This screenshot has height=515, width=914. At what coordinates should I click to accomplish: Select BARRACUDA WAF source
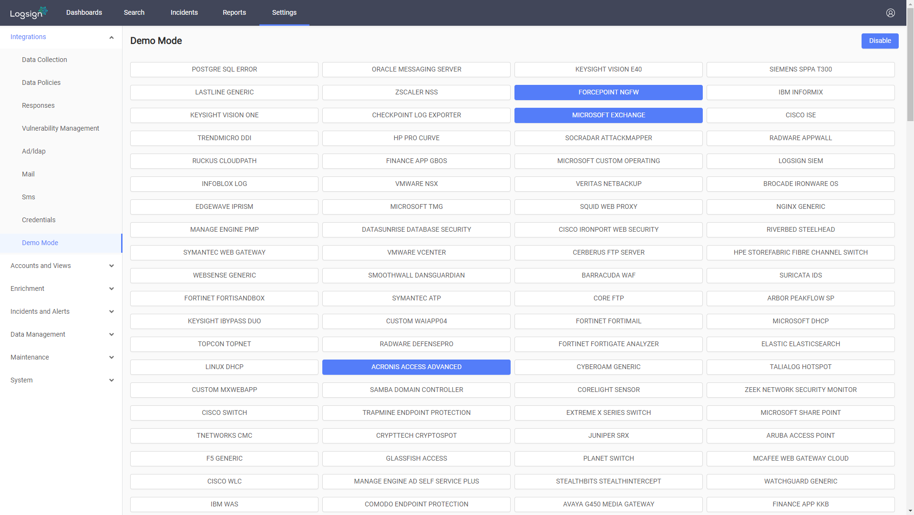pos(608,276)
